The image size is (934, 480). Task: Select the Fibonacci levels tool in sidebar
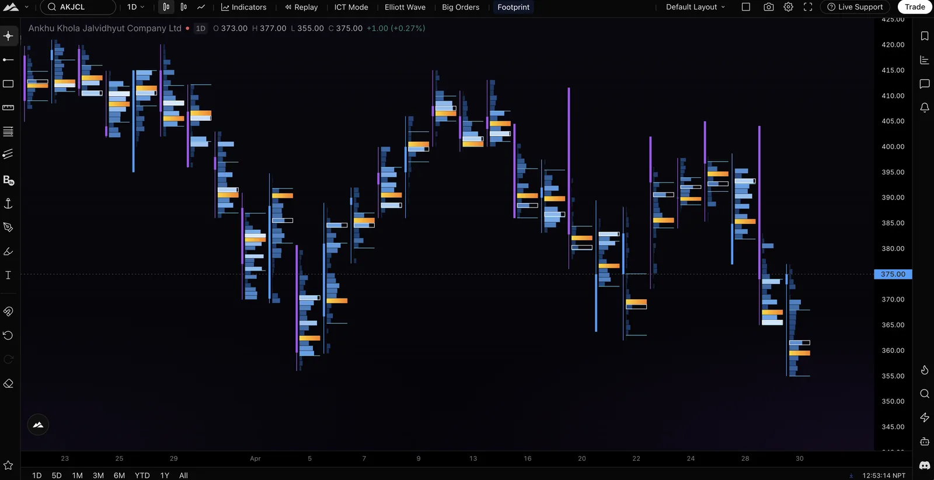click(8, 132)
